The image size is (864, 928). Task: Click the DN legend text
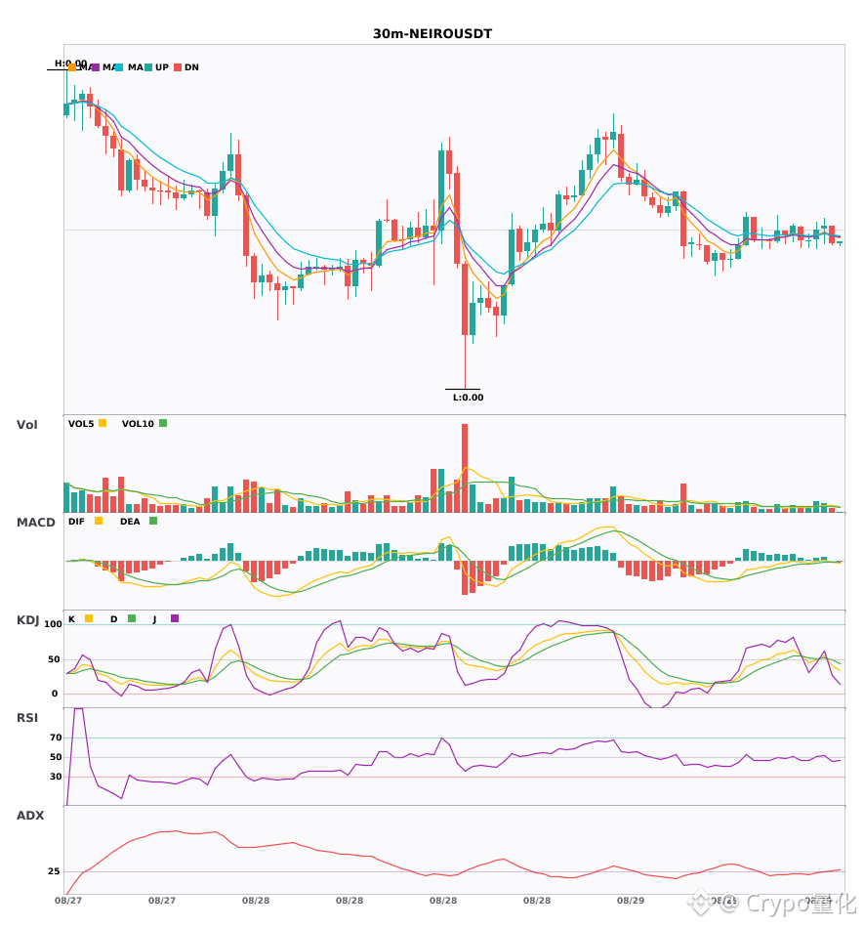pyautogui.click(x=191, y=67)
